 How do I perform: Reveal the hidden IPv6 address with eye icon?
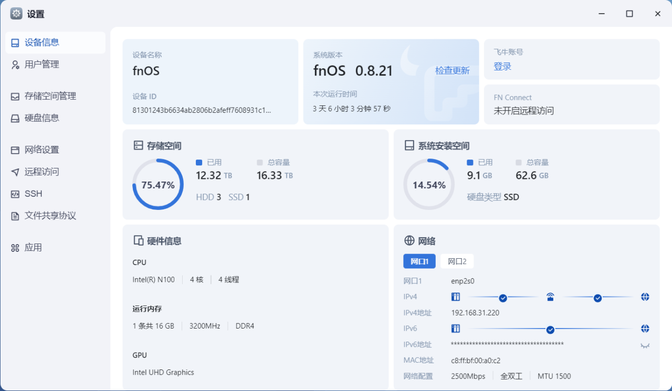click(645, 345)
